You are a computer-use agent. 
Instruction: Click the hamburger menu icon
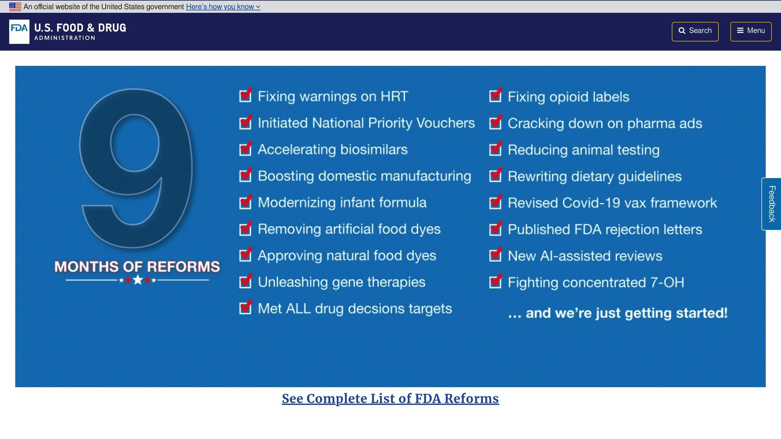(x=740, y=30)
